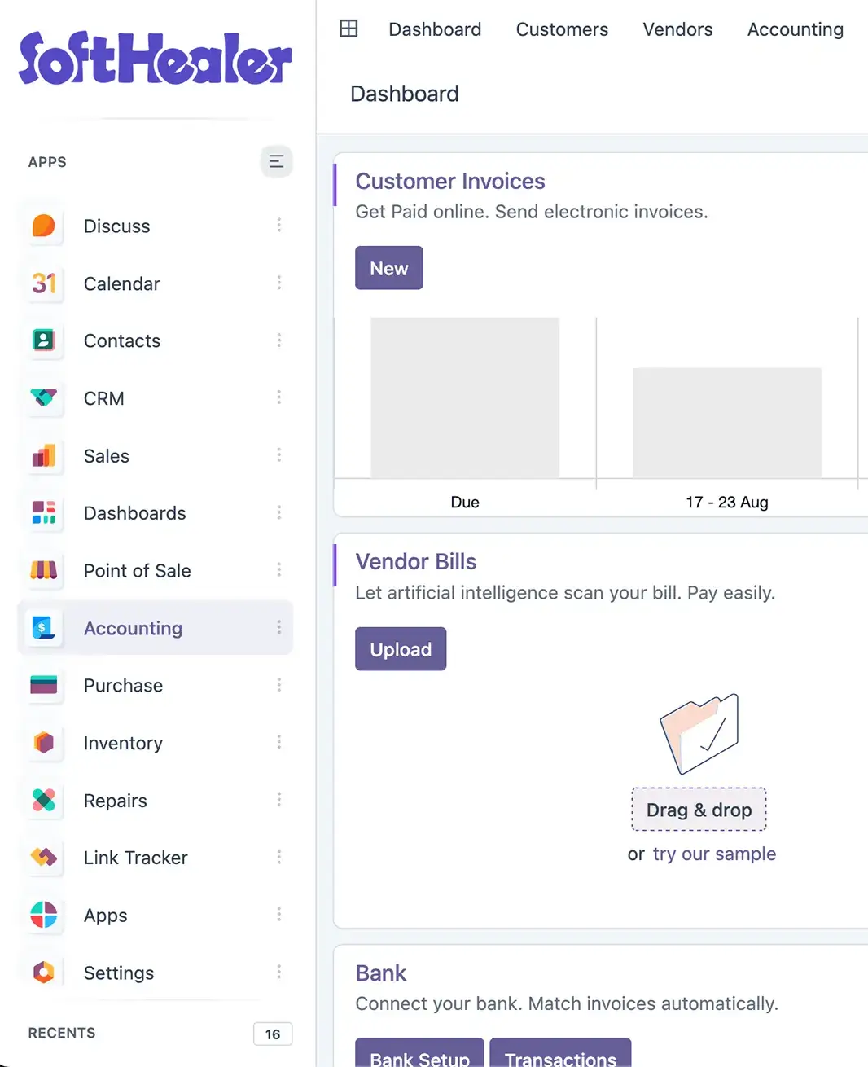Click the Recents count badge 16
Image resolution: width=868 pixels, height=1067 pixels.
(273, 1034)
